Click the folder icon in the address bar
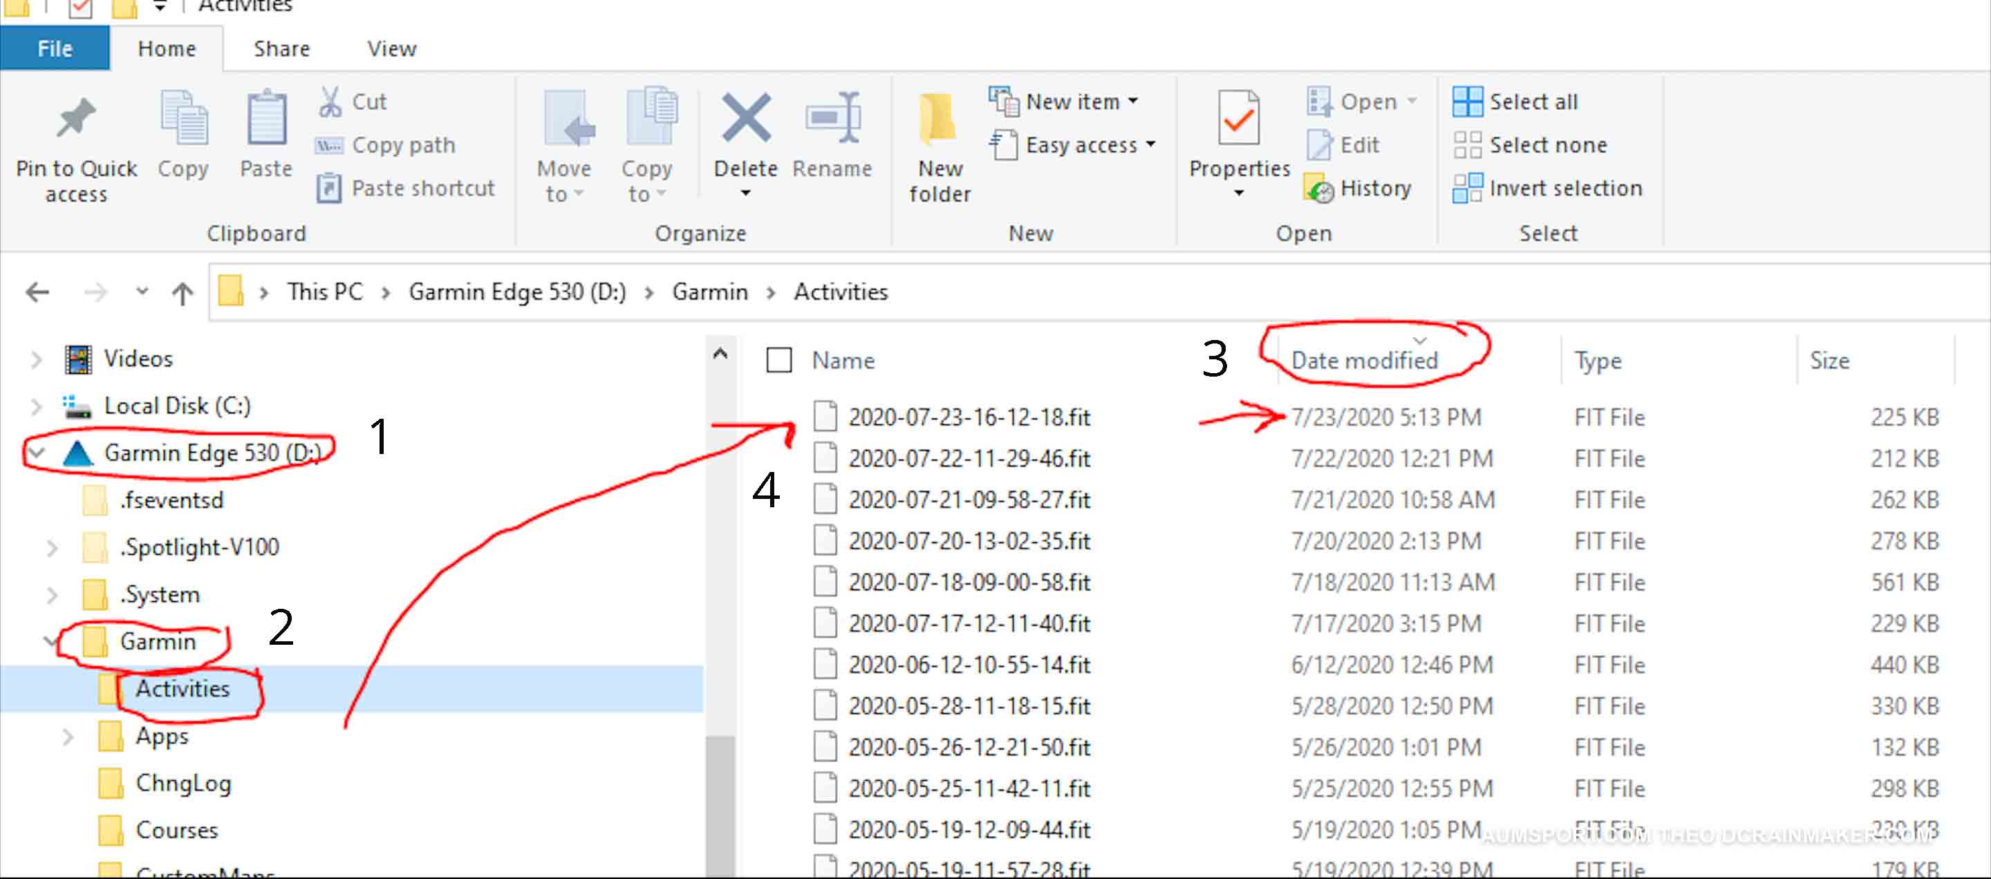 [x=231, y=291]
